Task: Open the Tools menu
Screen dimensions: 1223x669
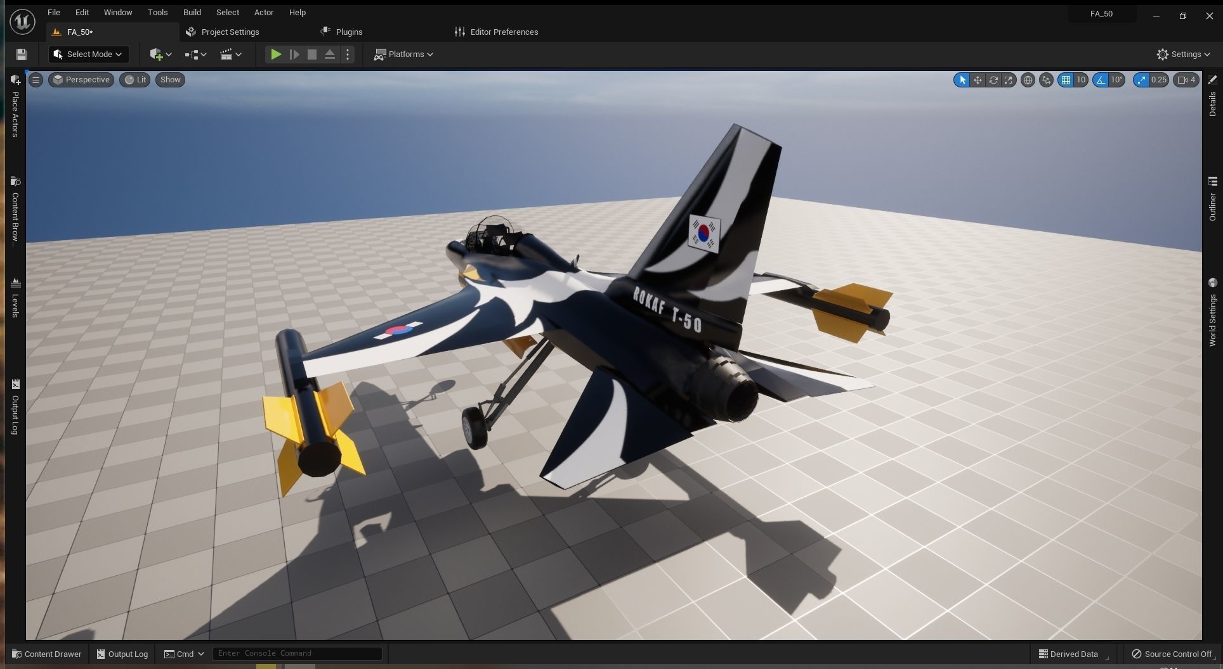Action: click(x=157, y=12)
